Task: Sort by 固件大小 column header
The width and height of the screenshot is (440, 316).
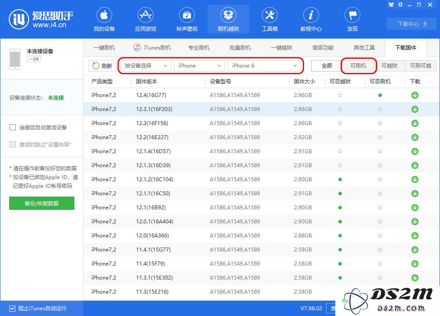Action: (304, 82)
